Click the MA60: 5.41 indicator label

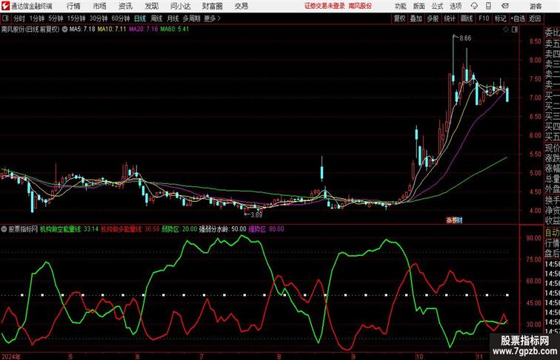pyautogui.click(x=175, y=30)
